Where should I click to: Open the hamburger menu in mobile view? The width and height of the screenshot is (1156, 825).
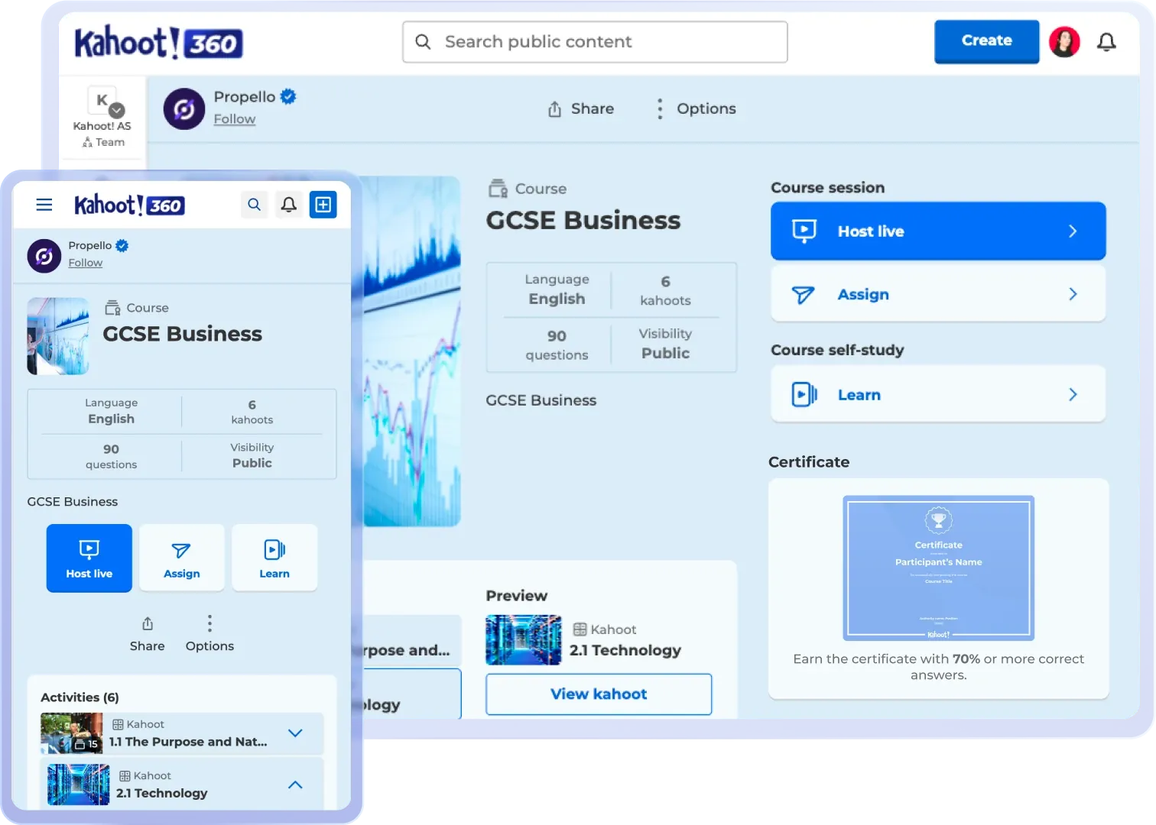44,205
